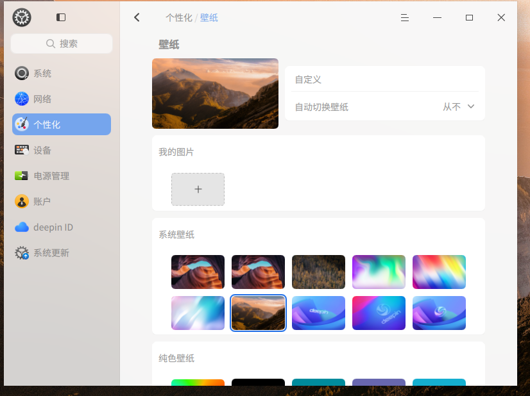Choose the rainbow streaks wallpaper
The width and height of the screenshot is (530, 396).
click(439, 272)
